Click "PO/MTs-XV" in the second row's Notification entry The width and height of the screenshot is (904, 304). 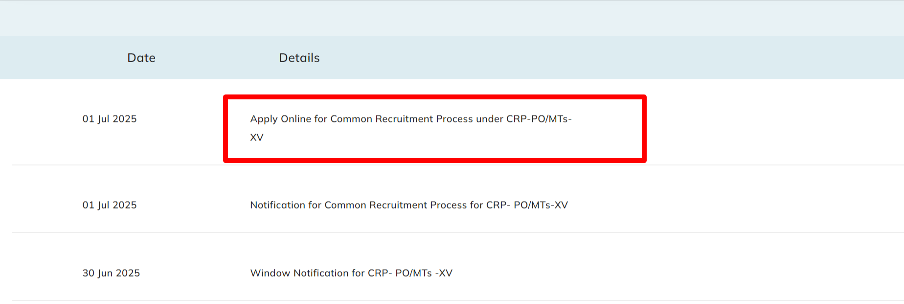click(541, 205)
